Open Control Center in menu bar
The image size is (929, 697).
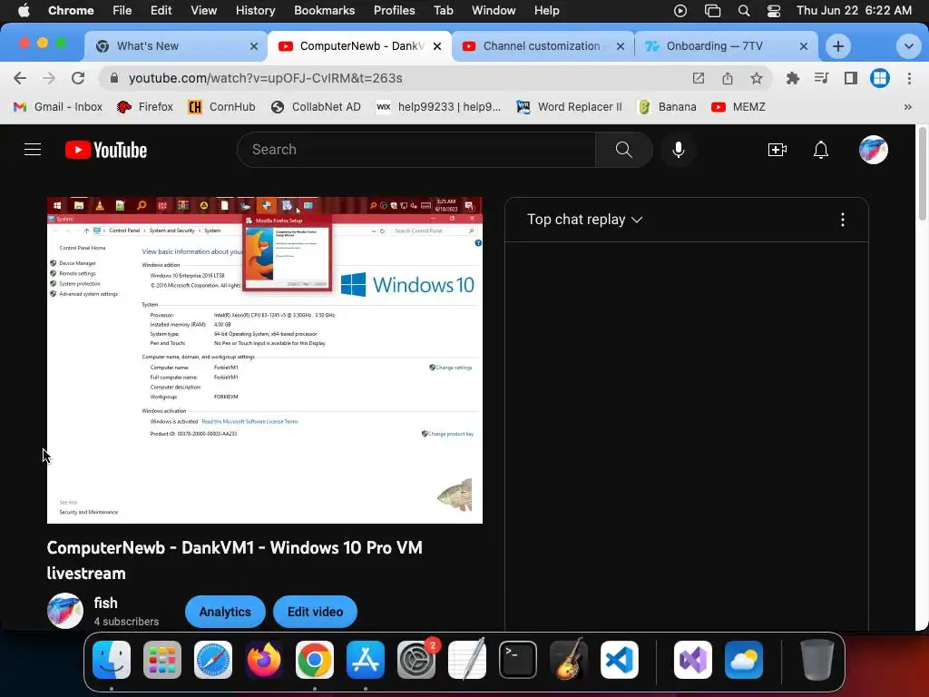pyautogui.click(x=774, y=10)
